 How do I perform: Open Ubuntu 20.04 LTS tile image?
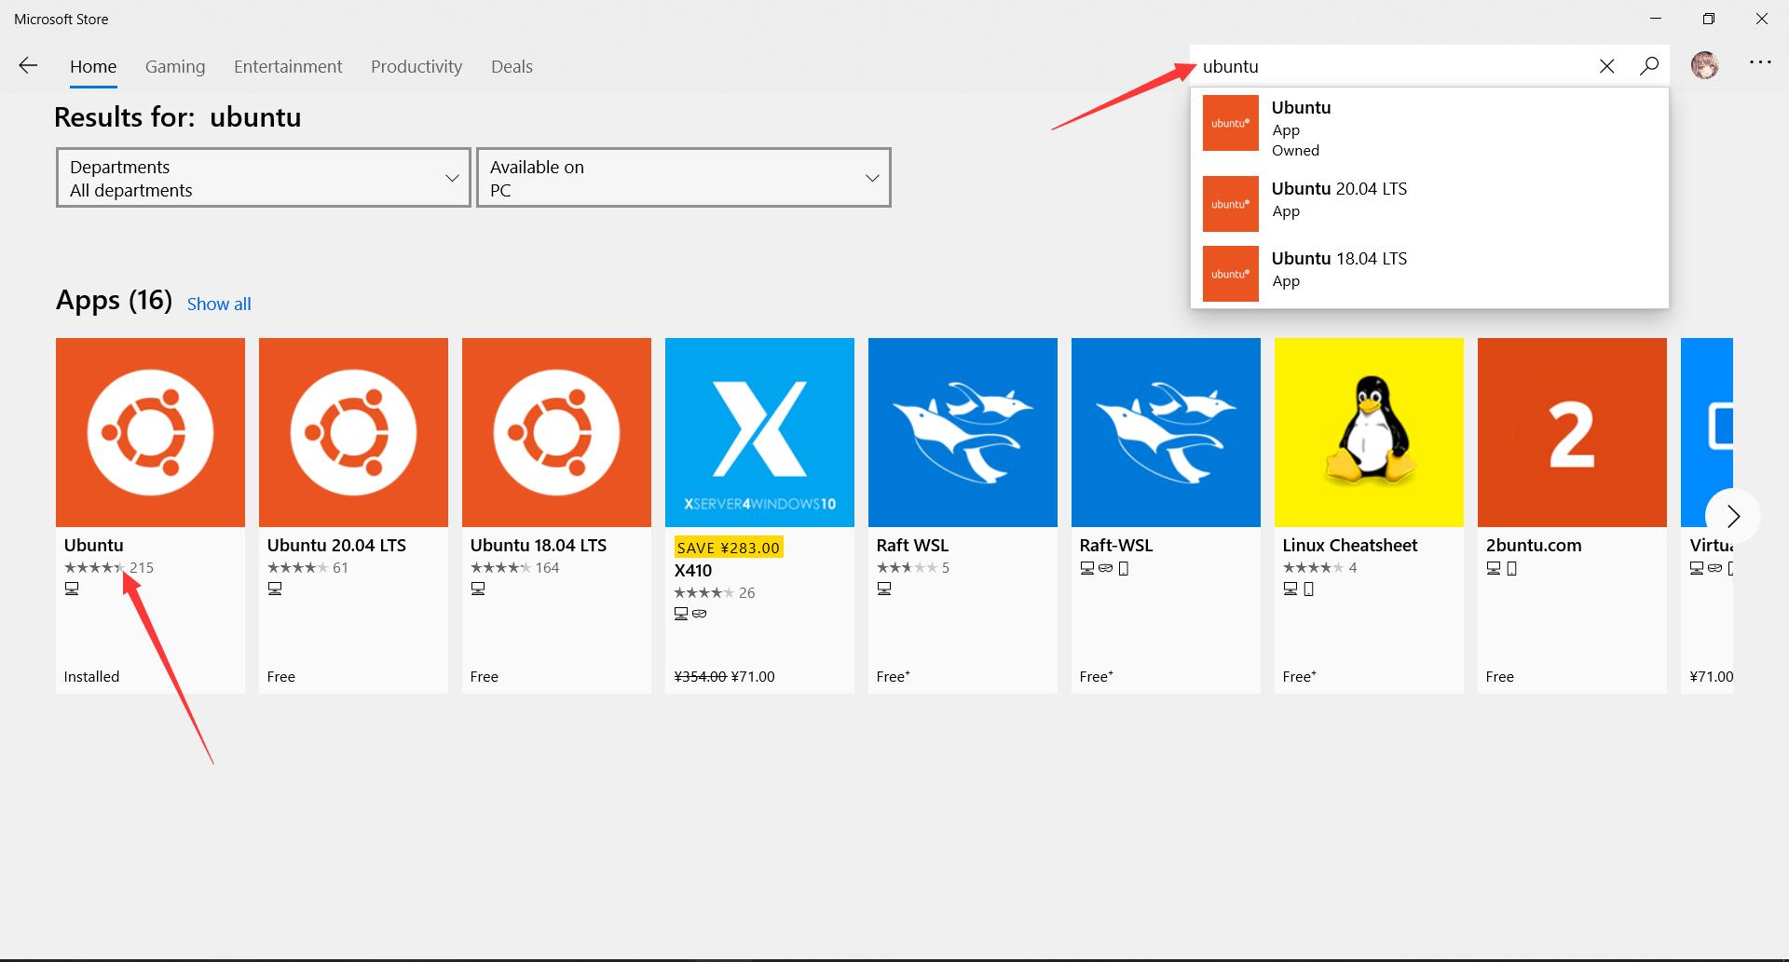[x=353, y=432]
